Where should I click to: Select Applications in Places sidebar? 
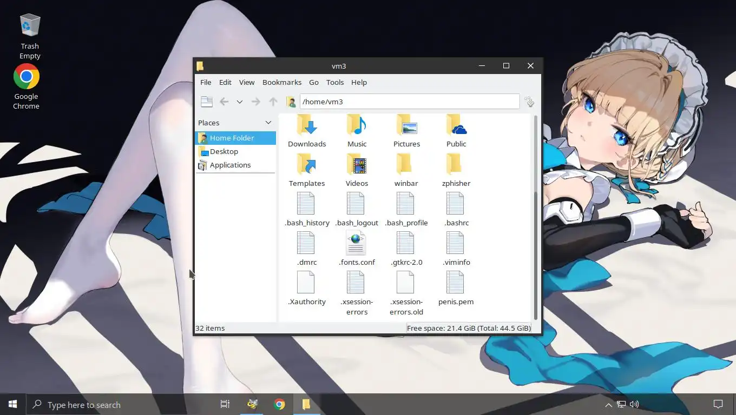click(235, 165)
